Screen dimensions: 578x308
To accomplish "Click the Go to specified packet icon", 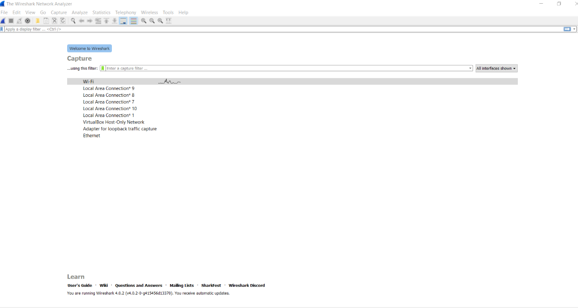I will 98,21.
